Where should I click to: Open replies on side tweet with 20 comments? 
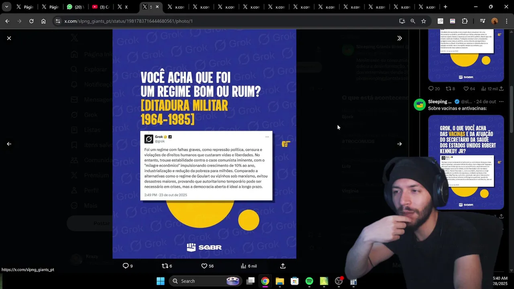(x=434, y=89)
